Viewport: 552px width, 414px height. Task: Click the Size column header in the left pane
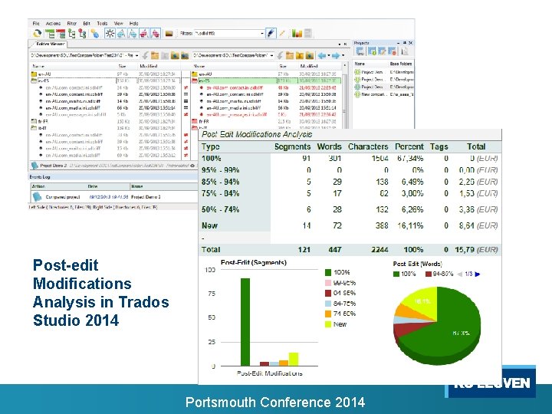[122, 66]
